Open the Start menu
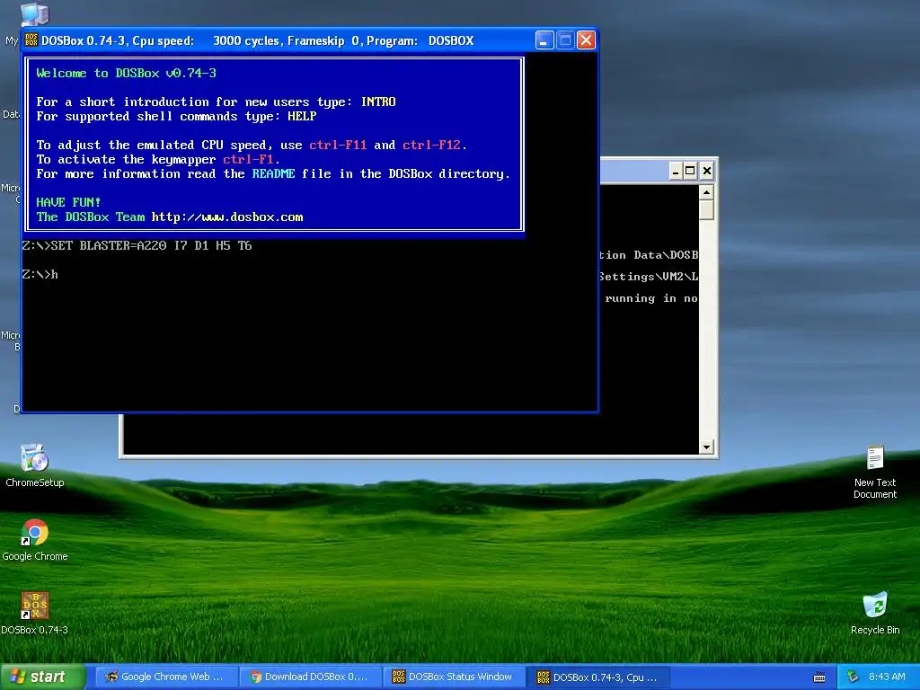Viewport: 920px width, 690px height. pyautogui.click(x=43, y=677)
